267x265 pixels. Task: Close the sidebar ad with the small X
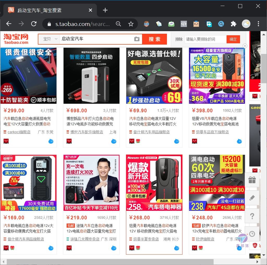(245, 46)
